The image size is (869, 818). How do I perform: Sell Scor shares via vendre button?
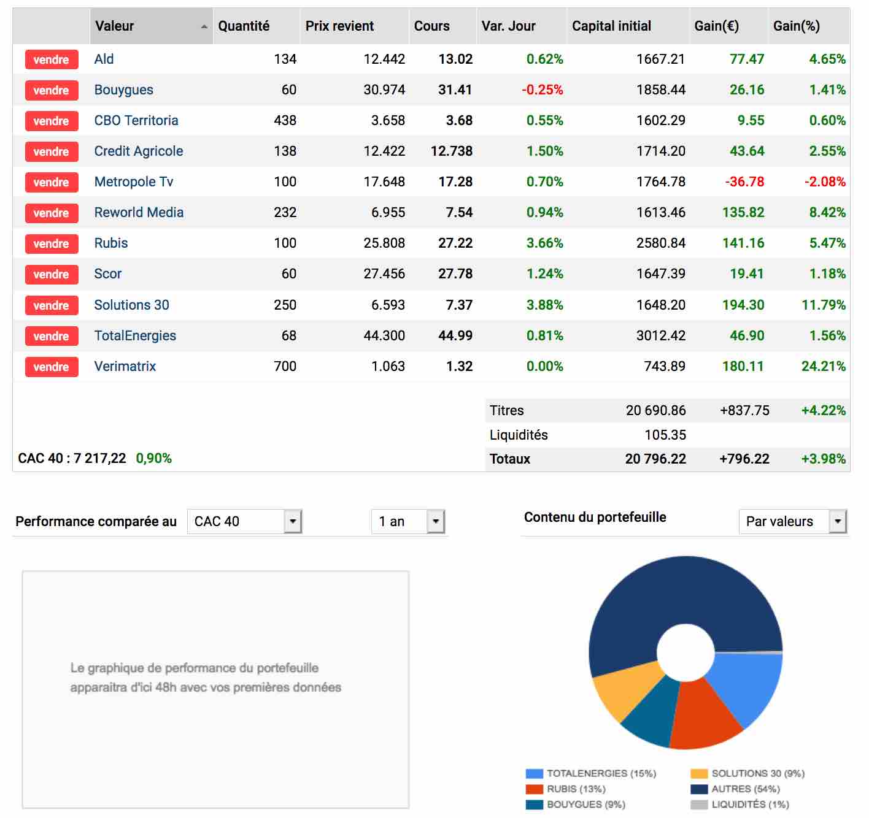(52, 274)
